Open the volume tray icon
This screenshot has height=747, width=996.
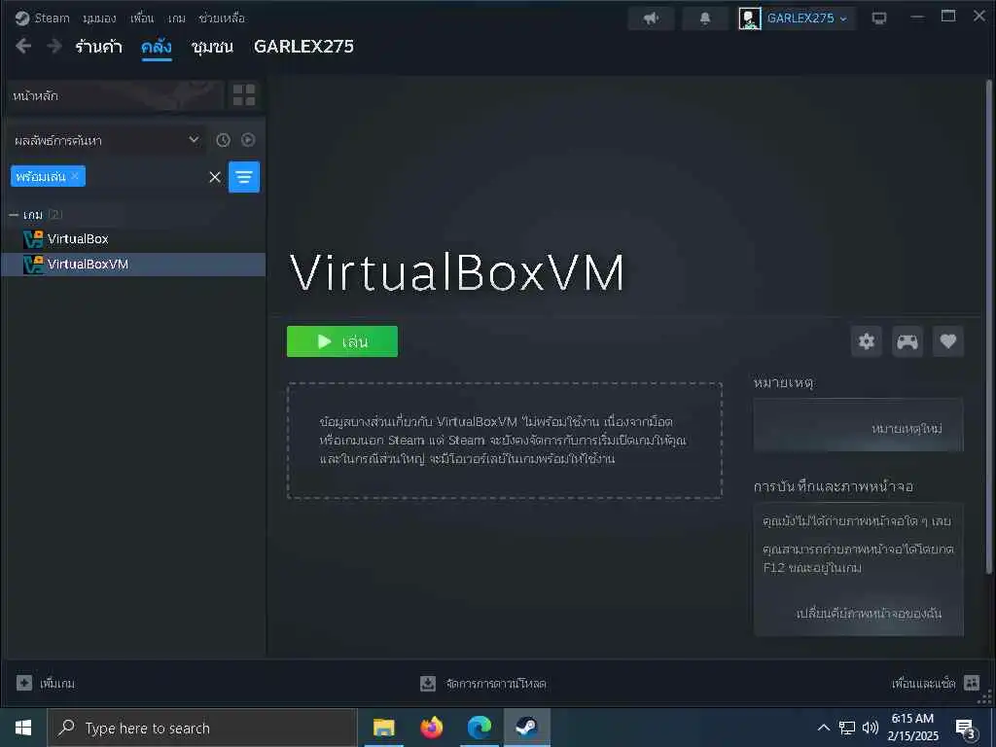coord(871,728)
